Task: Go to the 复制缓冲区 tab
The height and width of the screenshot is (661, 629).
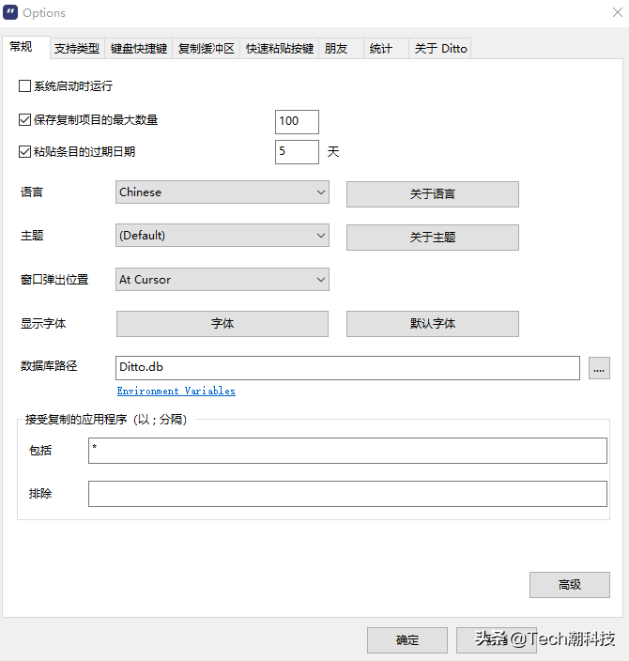Action: (x=206, y=49)
